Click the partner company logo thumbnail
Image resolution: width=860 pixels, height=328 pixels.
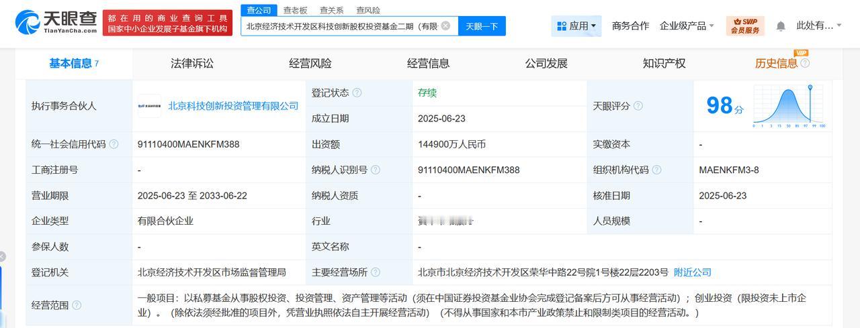click(x=149, y=106)
